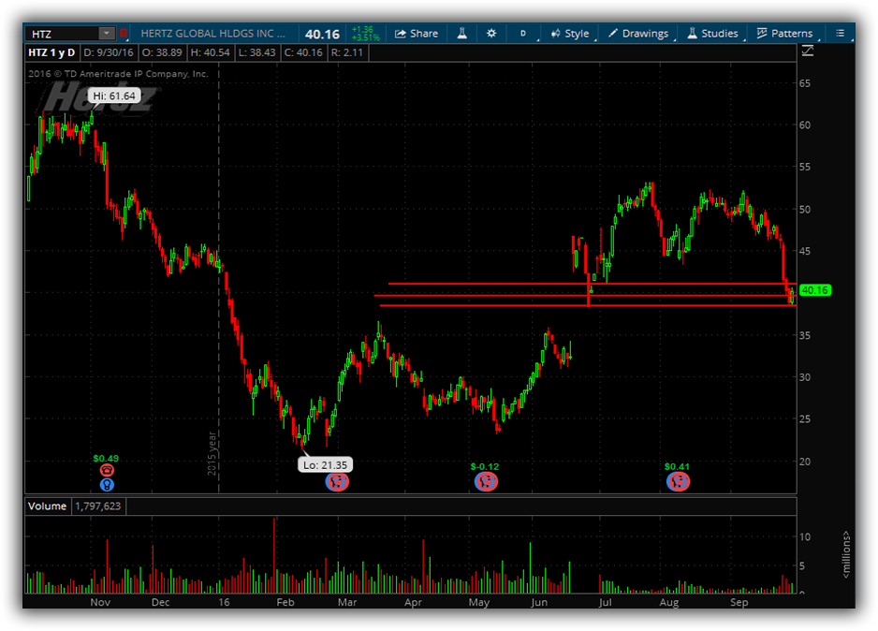Image resolution: width=878 pixels, height=631 pixels.
Task: Open the Drawings menu
Action: click(638, 34)
